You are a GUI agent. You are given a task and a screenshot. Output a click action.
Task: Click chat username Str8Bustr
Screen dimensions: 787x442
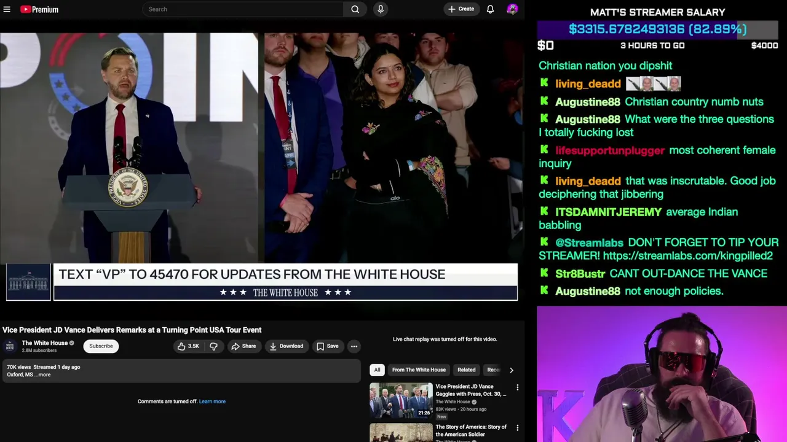click(580, 274)
